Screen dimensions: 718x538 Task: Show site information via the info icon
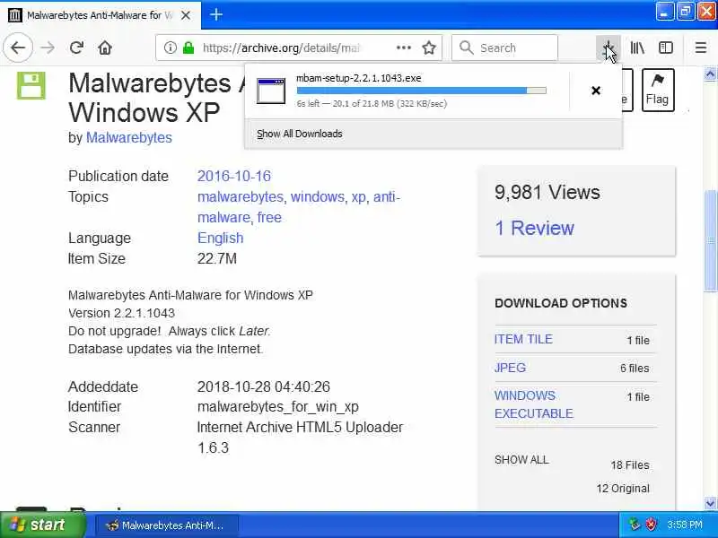[x=170, y=48]
